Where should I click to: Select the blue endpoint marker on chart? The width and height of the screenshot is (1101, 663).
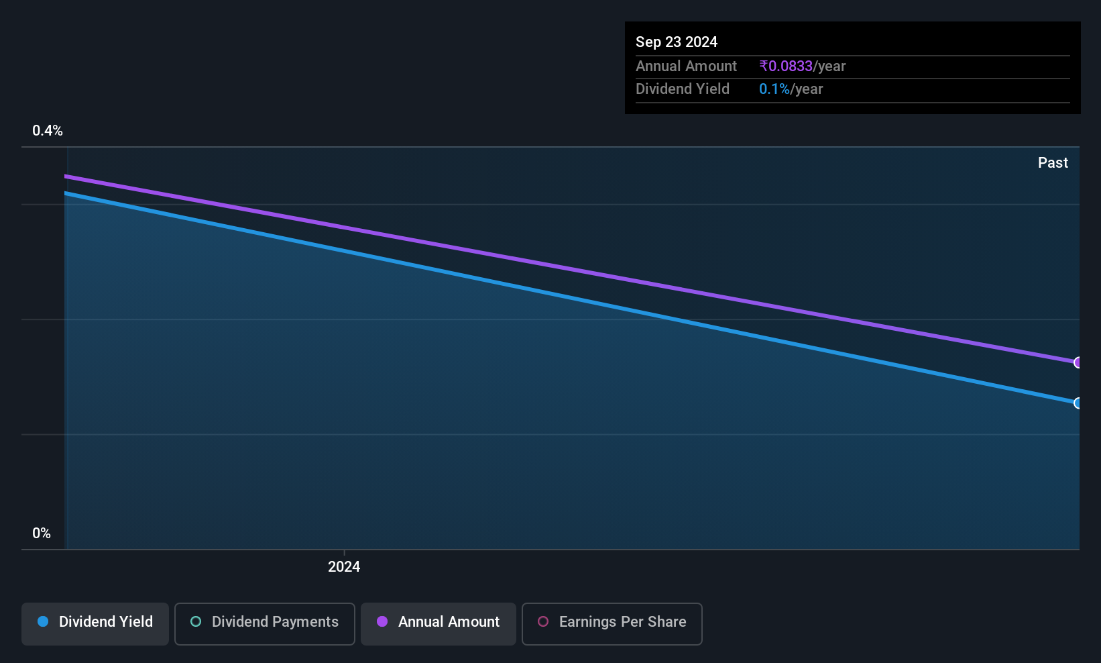tap(1078, 403)
